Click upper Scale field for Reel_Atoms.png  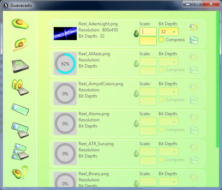pyautogui.click(x=148, y=121)
